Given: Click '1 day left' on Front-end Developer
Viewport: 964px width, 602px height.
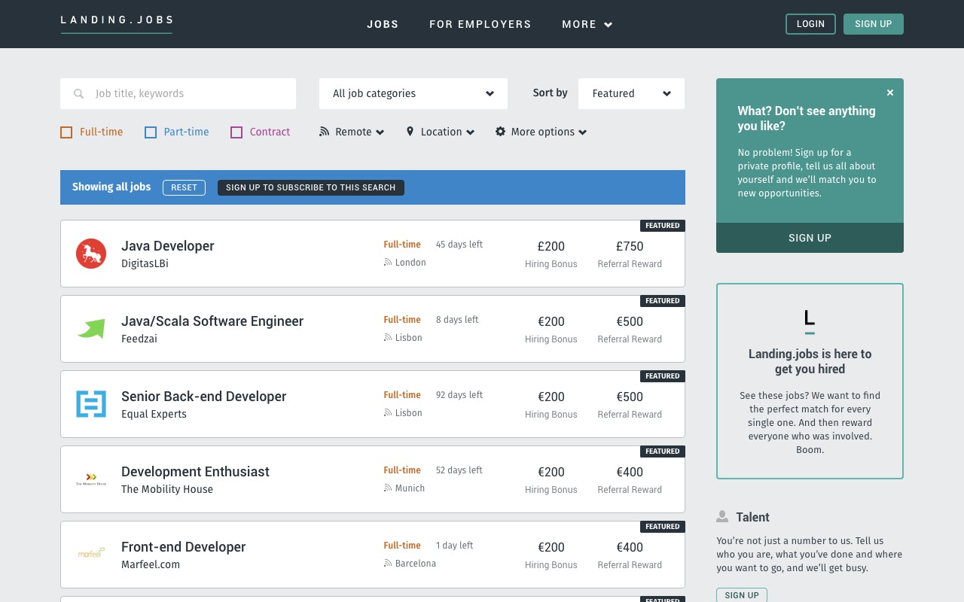Looking at the screenshot, I should click(x=454, y=546).
